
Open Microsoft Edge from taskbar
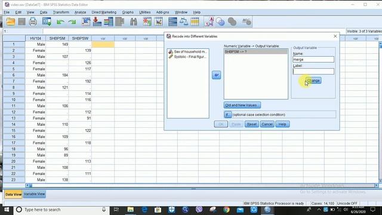pyautogui.click(x=144, y=210)
